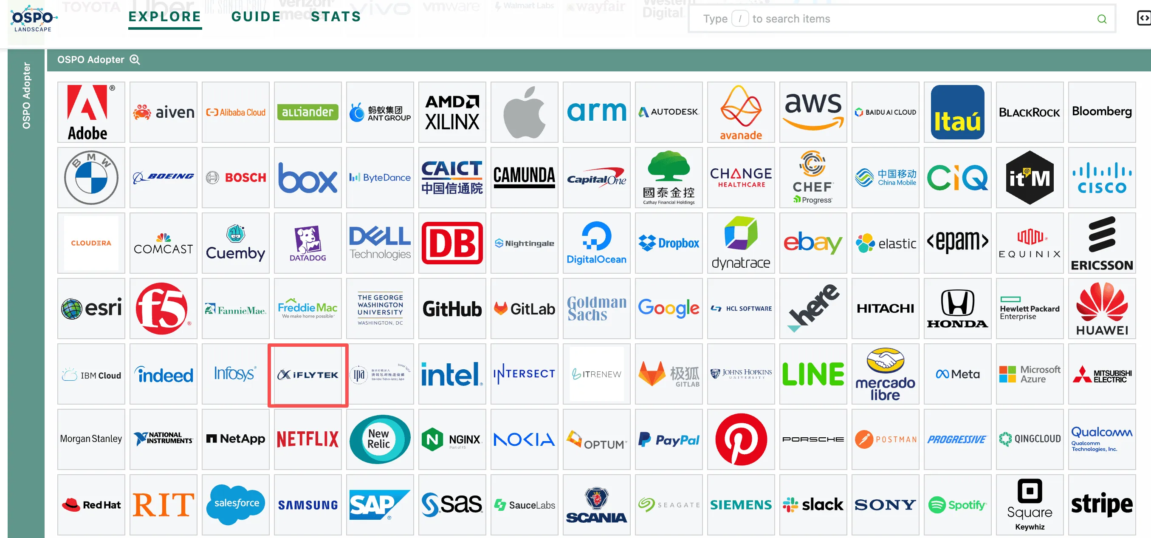Open the eBay card
1151x538 pixels.
[813, 243]
